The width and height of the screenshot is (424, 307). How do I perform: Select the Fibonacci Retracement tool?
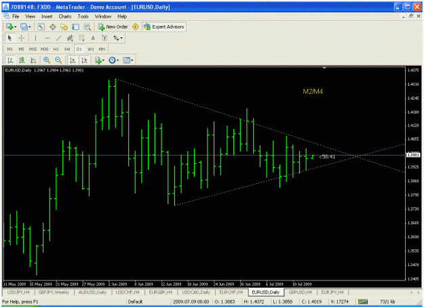tap(81, 38)
